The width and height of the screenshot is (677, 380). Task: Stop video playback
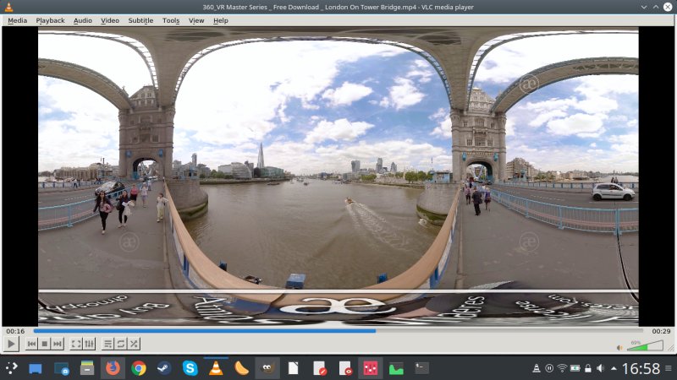click(x=45, y=344)
